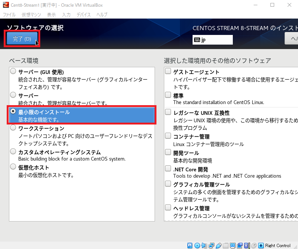Image resolution: width=298 pixels, height=249 pixels.
Task: Click the jp keyboard layout indicator
Action: (212, 40)
